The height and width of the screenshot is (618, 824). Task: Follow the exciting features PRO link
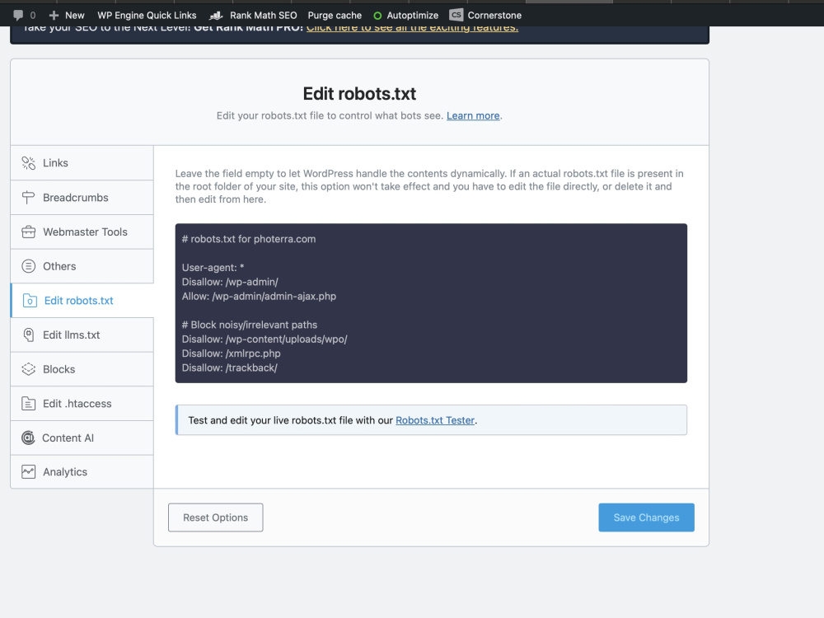(x=412, y=28)
